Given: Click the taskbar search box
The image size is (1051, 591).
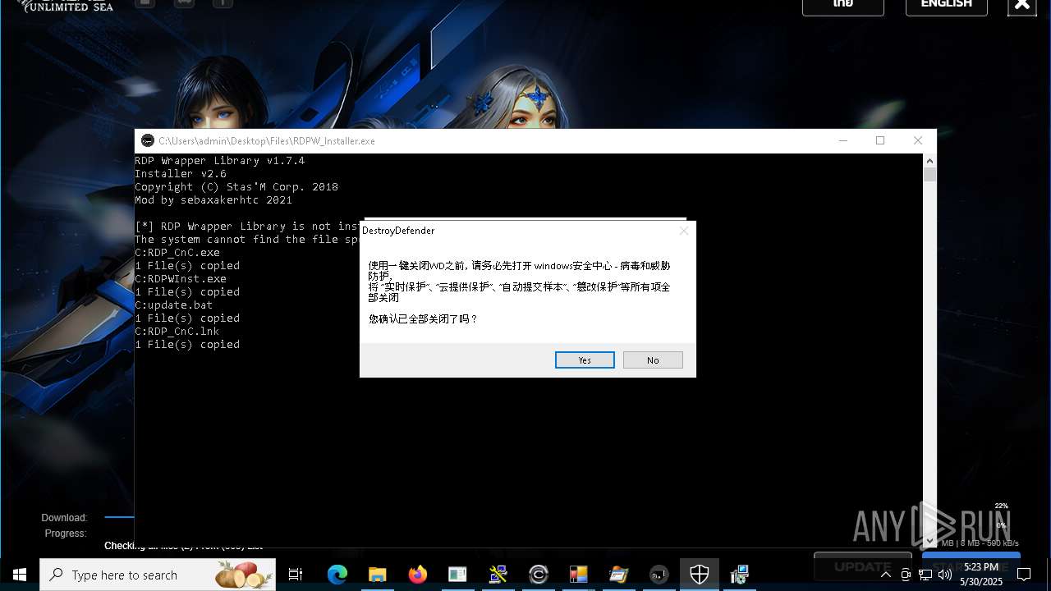Looking at the screenshot, I should pyautogui.click(x=158, y=575).
